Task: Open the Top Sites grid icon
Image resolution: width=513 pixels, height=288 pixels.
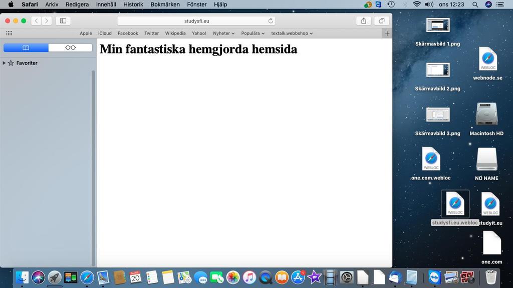Action: click(x=9, y=33)
